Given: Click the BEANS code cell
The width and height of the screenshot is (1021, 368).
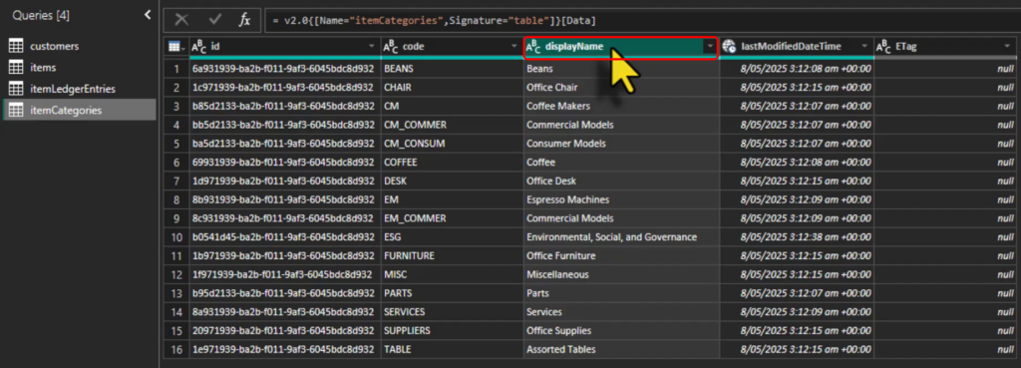Looking at the screenshot, I should click(x=452, y=68).
